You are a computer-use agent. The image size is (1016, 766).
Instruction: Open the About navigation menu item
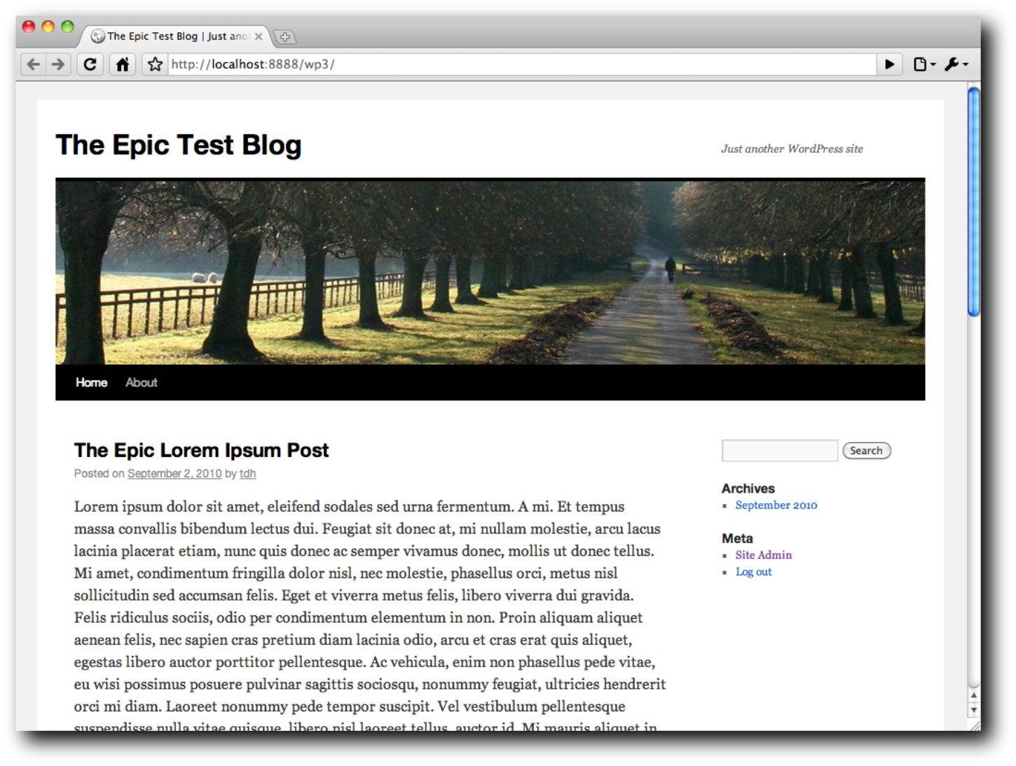tap(142, 383)
